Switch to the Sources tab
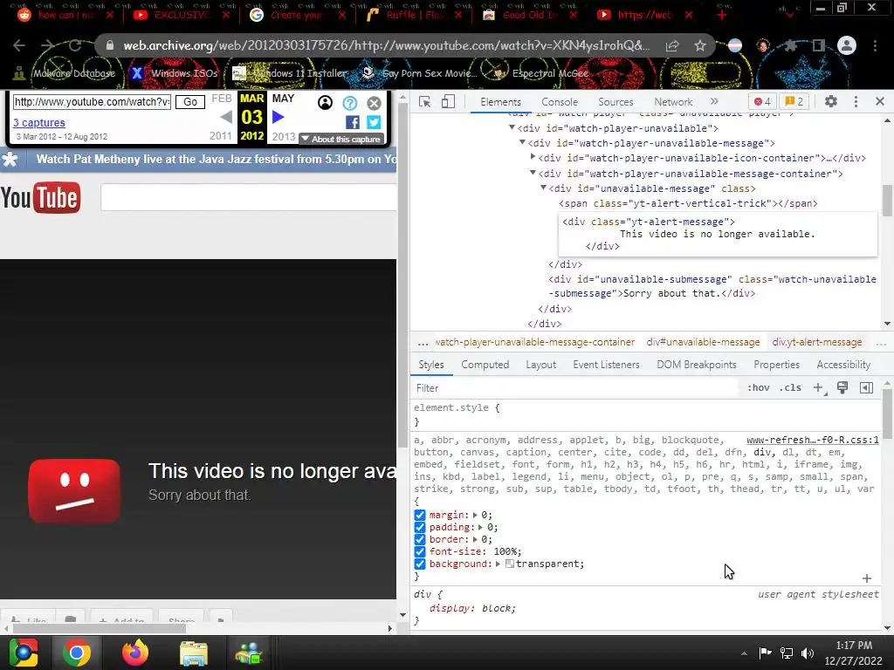894x670 pixels. tap(615, 101)
